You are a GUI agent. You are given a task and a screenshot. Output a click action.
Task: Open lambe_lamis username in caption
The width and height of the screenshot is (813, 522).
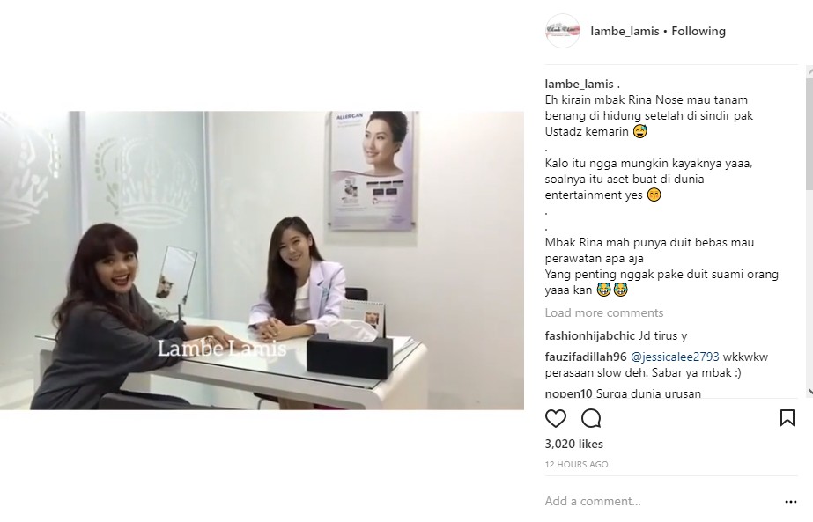[x=580, y=84]
